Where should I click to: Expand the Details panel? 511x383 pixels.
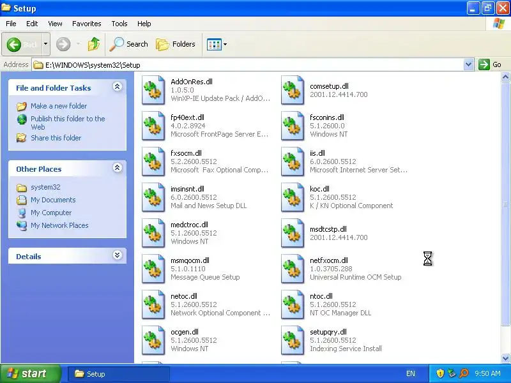tap(118, 255)
